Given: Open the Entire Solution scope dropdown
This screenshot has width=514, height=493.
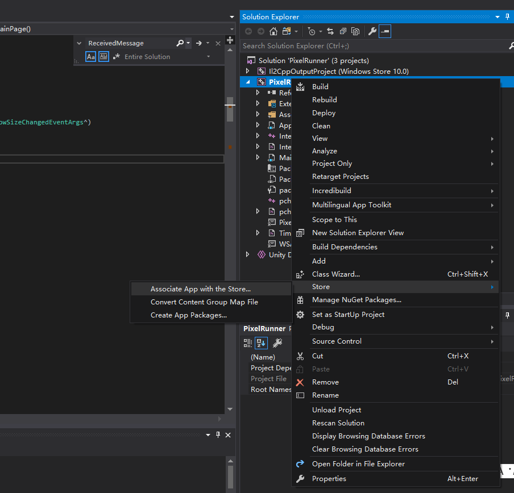Looking at the screenshot, I should point(208,57).
